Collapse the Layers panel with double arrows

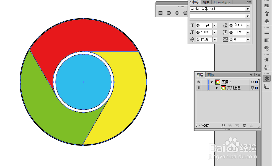251,75
